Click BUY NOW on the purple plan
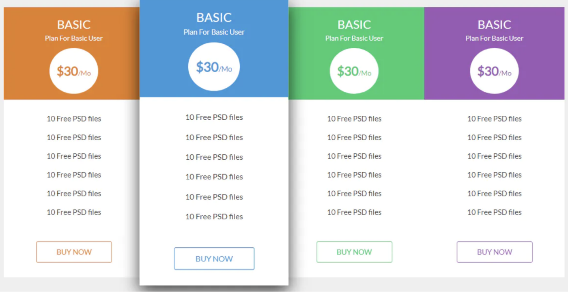 click(x=494, y=252)
